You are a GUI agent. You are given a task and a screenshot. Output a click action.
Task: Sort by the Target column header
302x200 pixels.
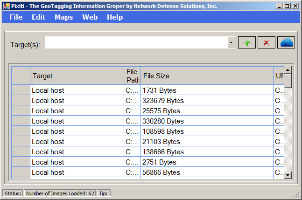(77, 76)
